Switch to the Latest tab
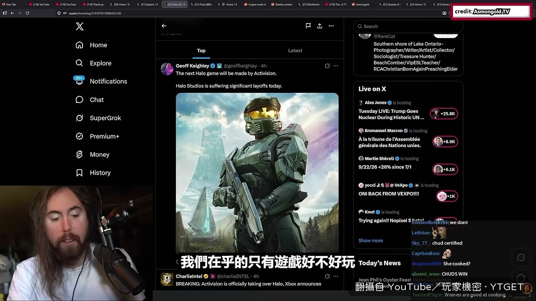Viewport: 536px width, 301px height. click(295, 51)
